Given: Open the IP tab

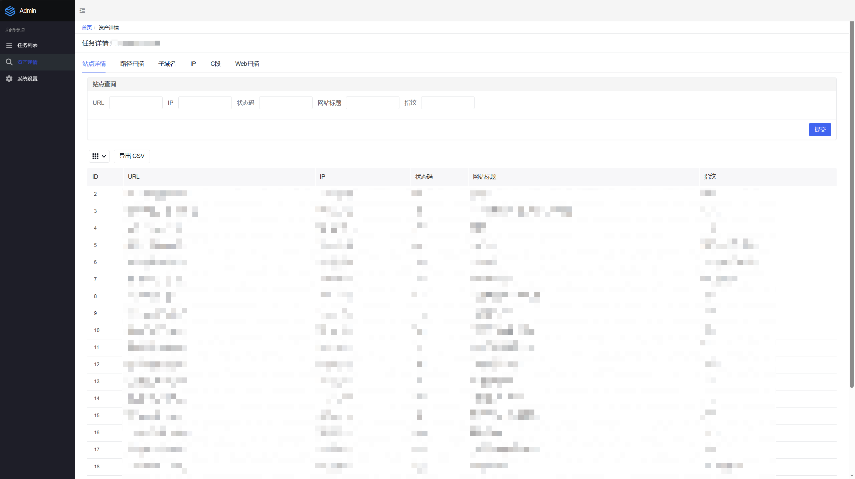Looking at the screenshot, I should click(193, 64).
